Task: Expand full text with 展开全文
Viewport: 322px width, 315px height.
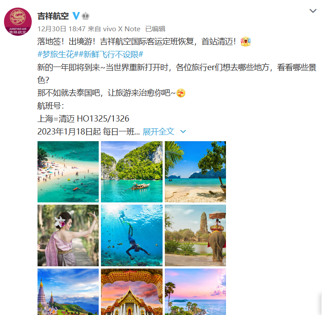Action: pos(159,131)
